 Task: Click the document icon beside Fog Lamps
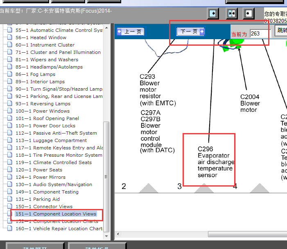tap(10, 74)
